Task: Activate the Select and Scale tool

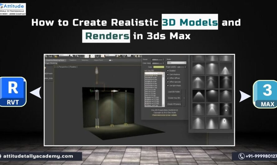Action: 102,56
